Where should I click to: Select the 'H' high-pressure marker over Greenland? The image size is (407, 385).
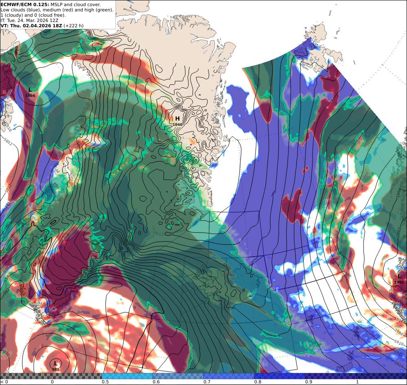point(177,119)
